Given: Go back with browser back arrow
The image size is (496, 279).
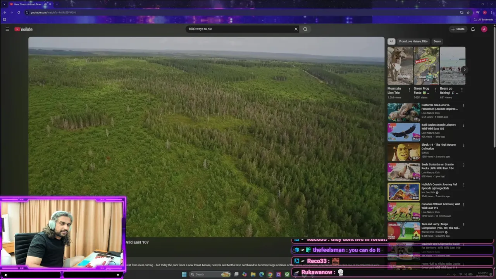Looking at the screenshot, I should (x=5, y=12).
